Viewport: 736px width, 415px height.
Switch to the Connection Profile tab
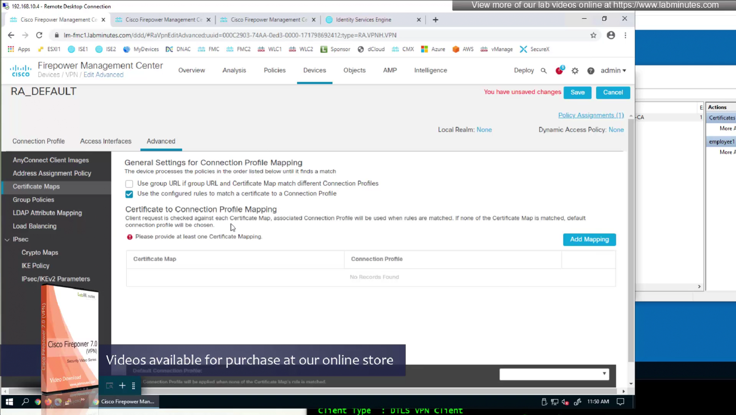pyautogui.click(x=38, y=141)
